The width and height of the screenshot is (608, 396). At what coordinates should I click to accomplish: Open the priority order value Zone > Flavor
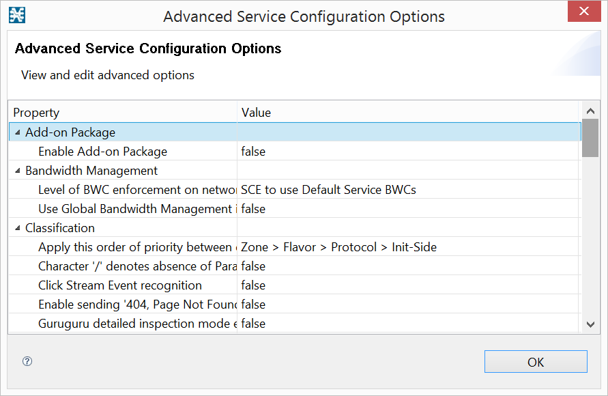[338, 247]
